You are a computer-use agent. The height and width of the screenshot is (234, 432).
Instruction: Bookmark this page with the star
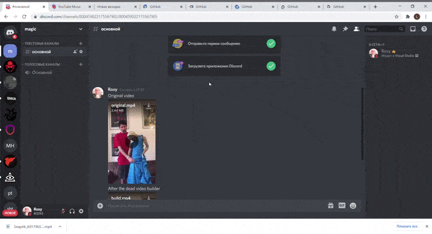pyautogui.click(x=396, y=17)
